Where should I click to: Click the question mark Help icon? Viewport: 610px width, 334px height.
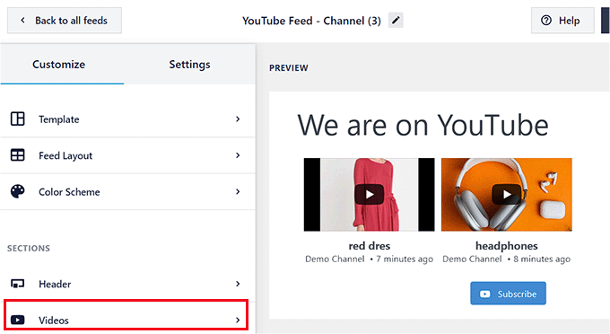pyautogui.click(x=546, y=21)
